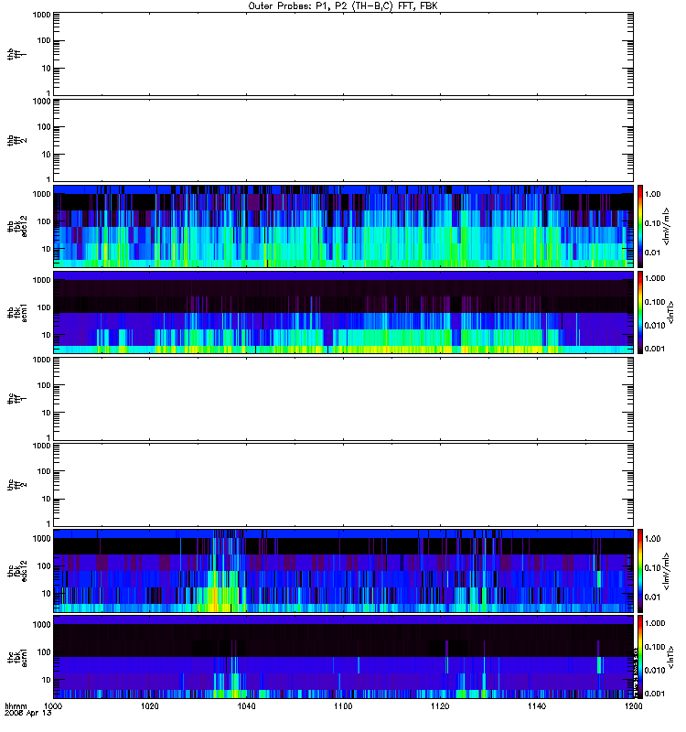686x732 pixels.
Task: Click the '1140' time label on the x-axis
Action: coord(537,705)
